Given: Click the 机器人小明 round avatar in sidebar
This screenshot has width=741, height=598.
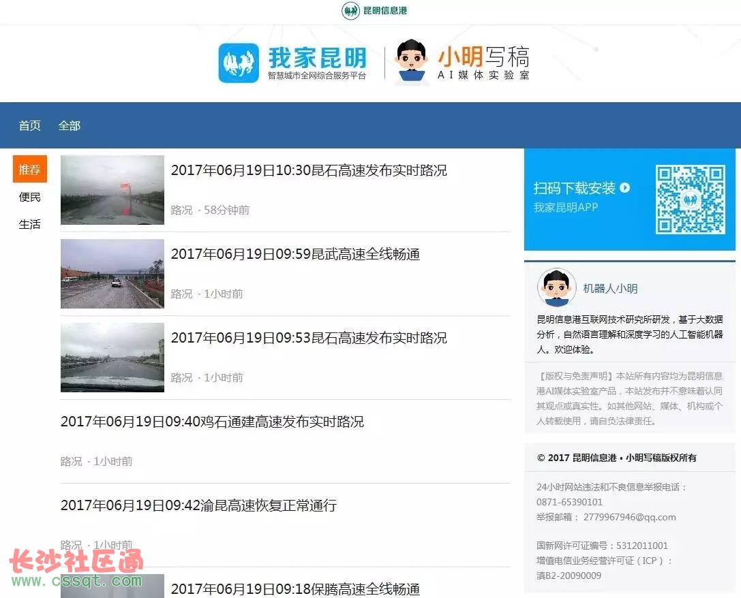Looking at the screenshot, I should coord(556,287).
